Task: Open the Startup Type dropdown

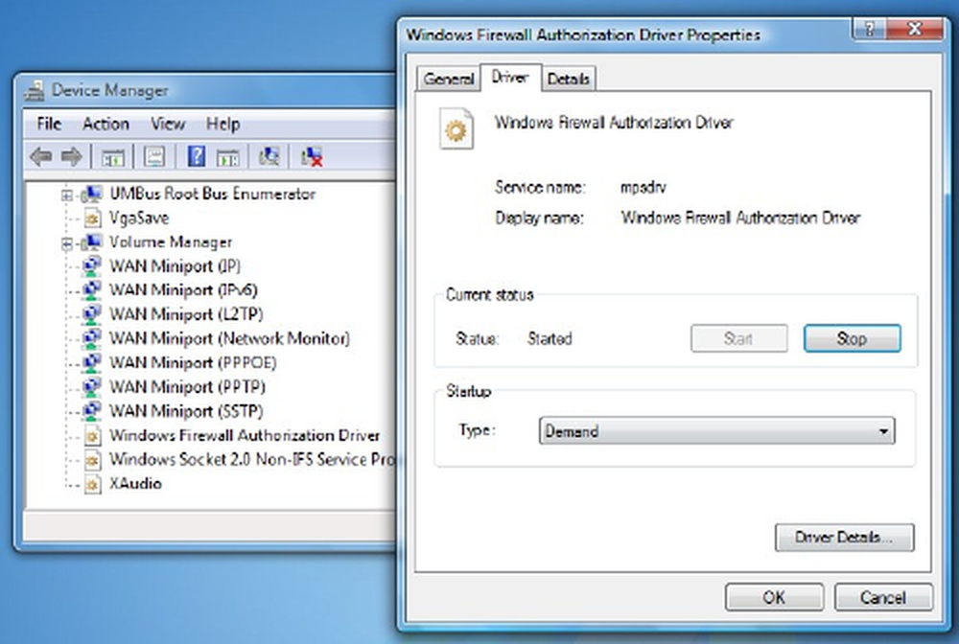Action: coord(716,431)
